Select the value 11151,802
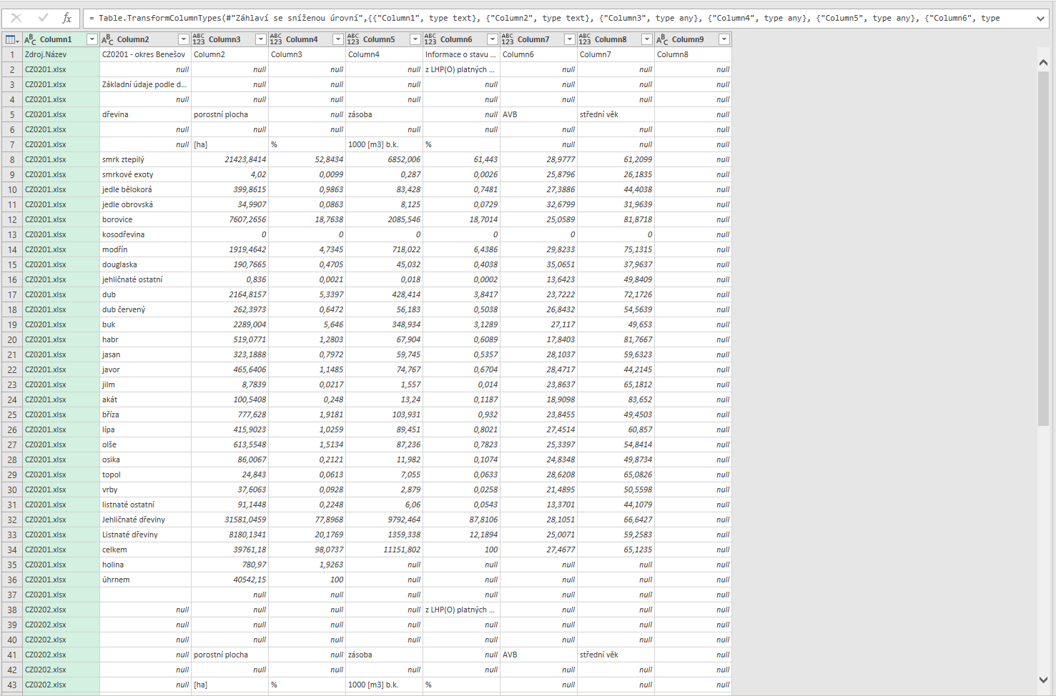 384,550
